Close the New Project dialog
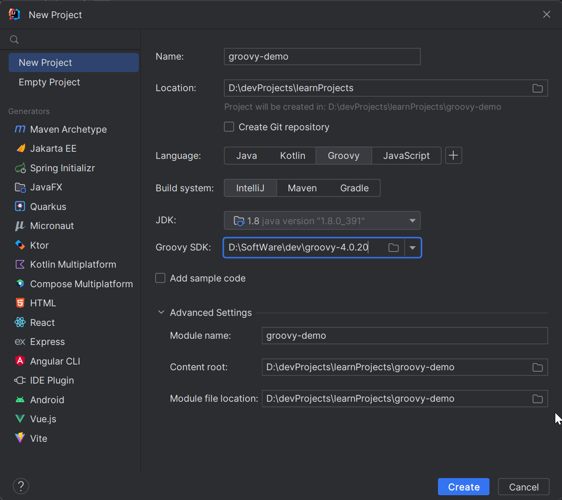Viewport: 562px width, 500px height. pyautogui.click(x=547, y=14)
